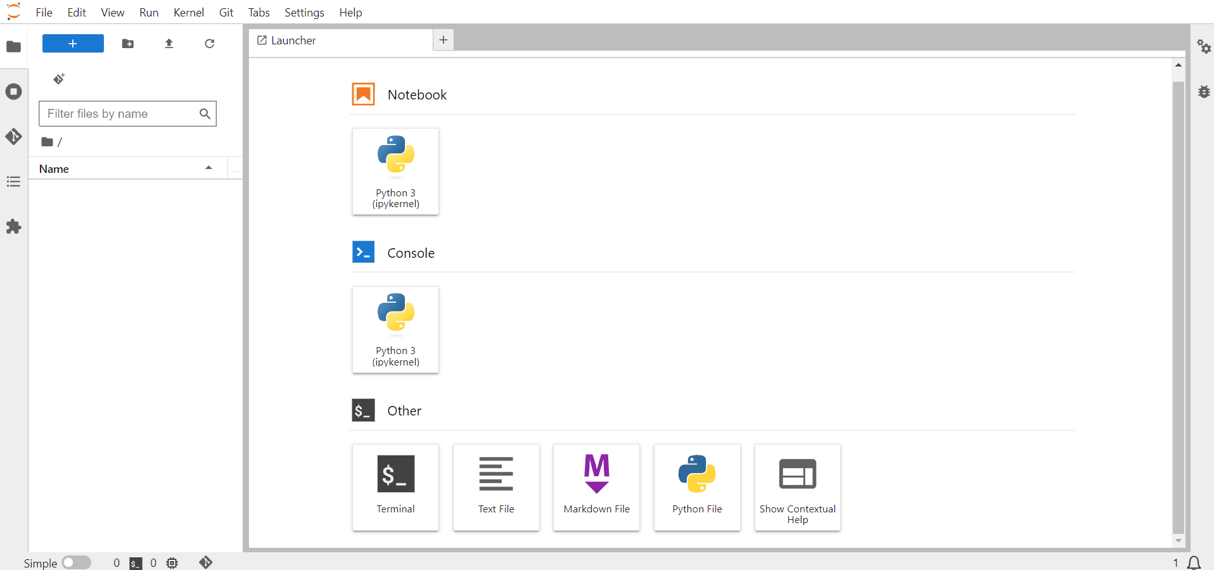Create a new Markdown File
The height and width of the screenshot is (570, 1214).
pos(596,487)
